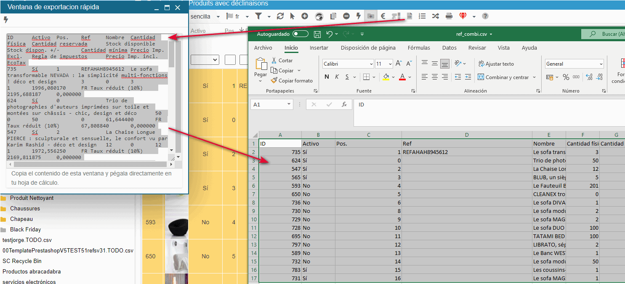The width and height of the screenshot is (625, 284).
Task: Select the Black Friday folder
Action: 25,230
